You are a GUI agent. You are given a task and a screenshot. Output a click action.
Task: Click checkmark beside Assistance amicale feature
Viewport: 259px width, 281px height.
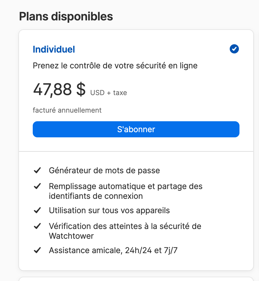[37, 250]
